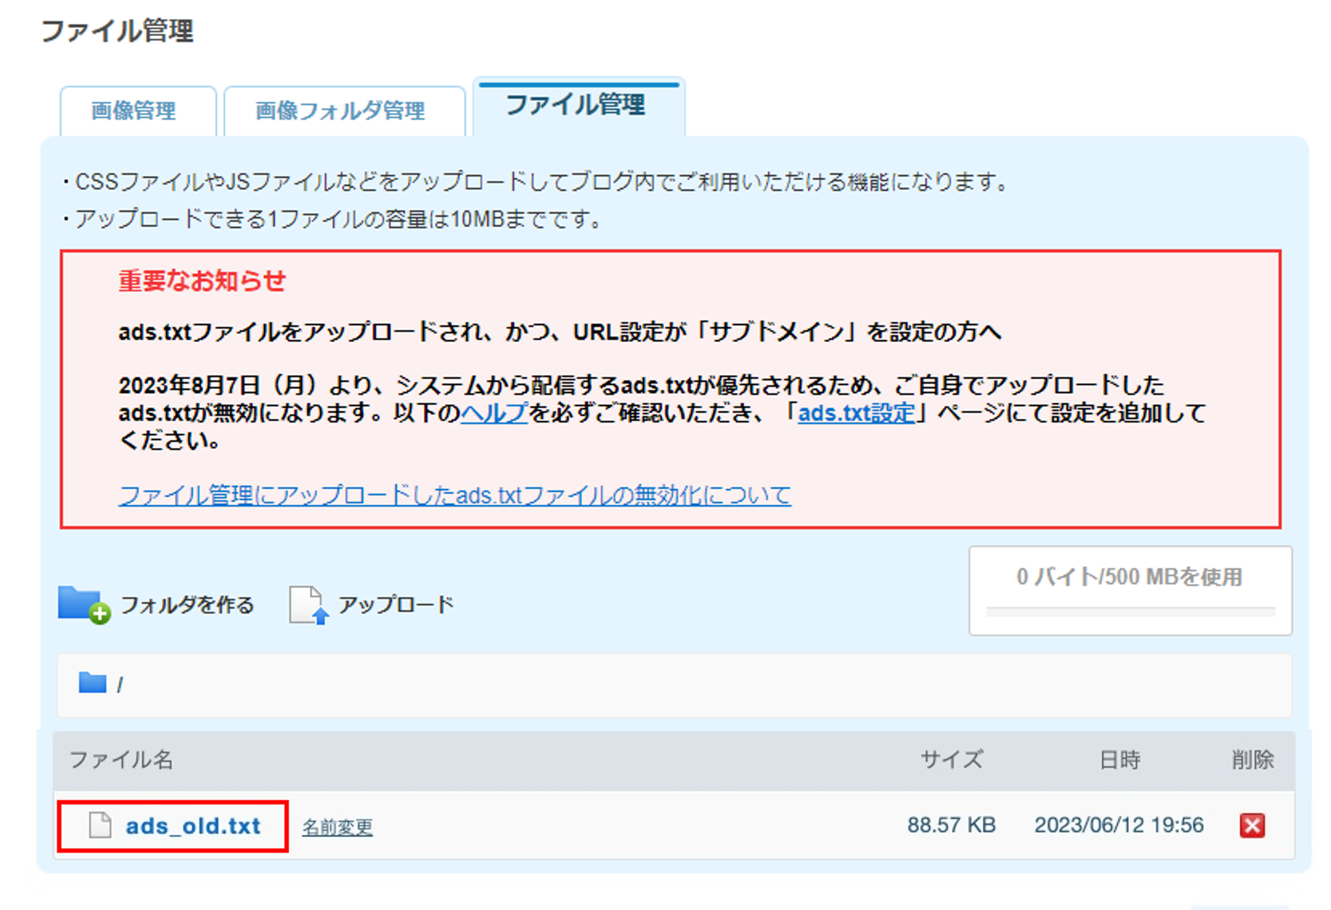1331x910 pixels.
Task: Click 名前変更 to rename ads_old.txt
Action: pos(337,827)
